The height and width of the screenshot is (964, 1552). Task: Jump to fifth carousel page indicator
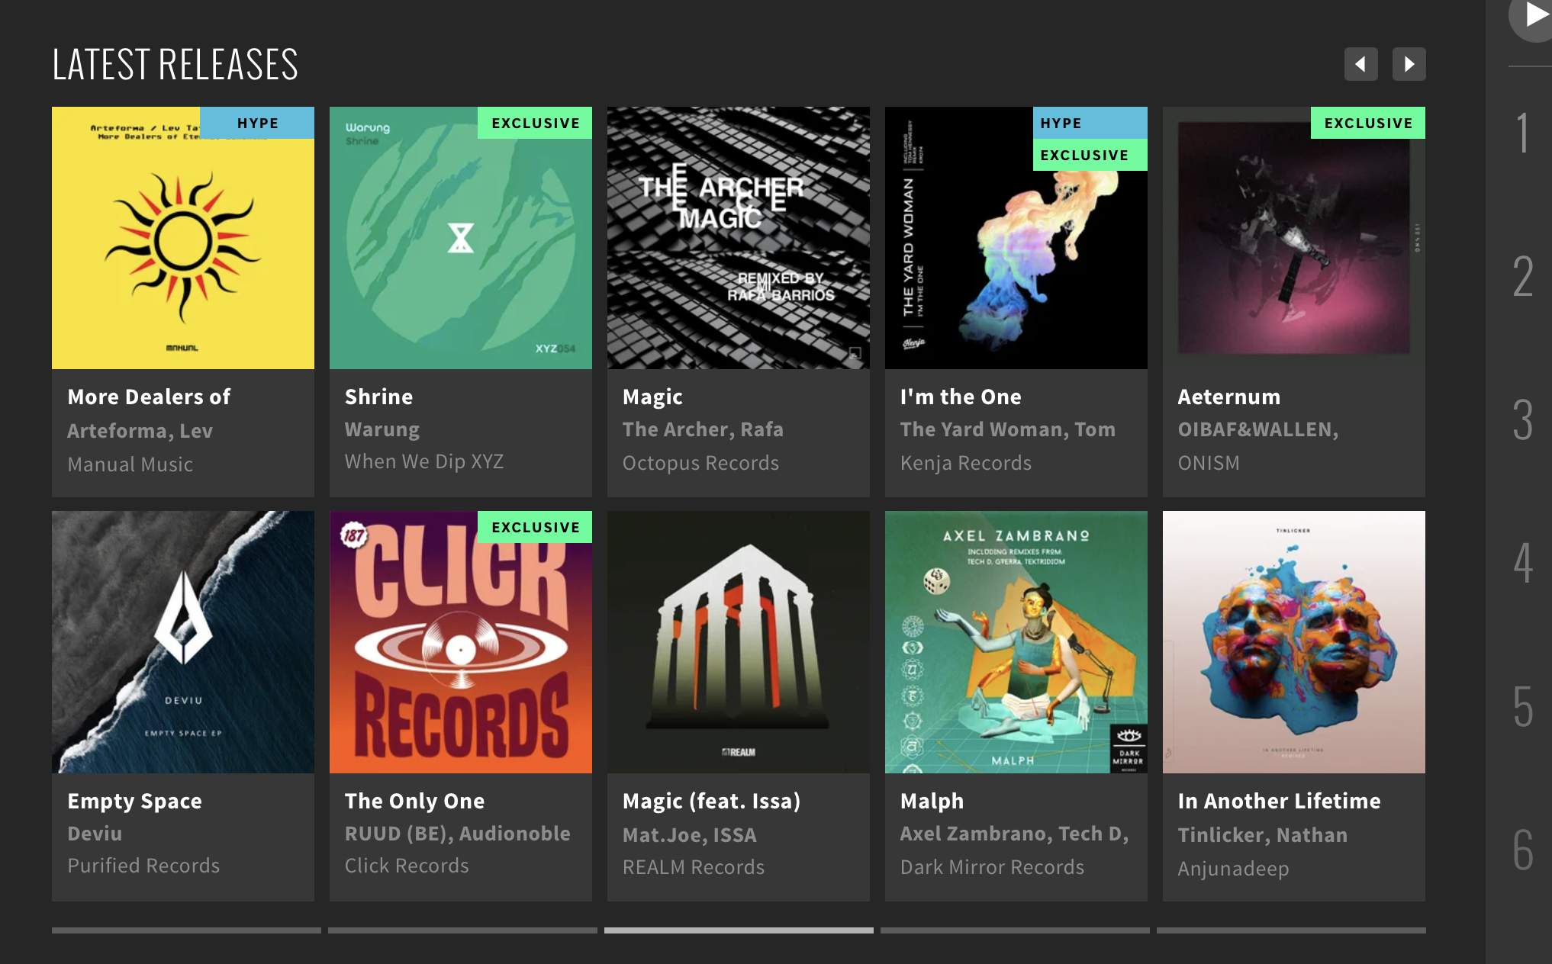click(x=1291, y=930)
